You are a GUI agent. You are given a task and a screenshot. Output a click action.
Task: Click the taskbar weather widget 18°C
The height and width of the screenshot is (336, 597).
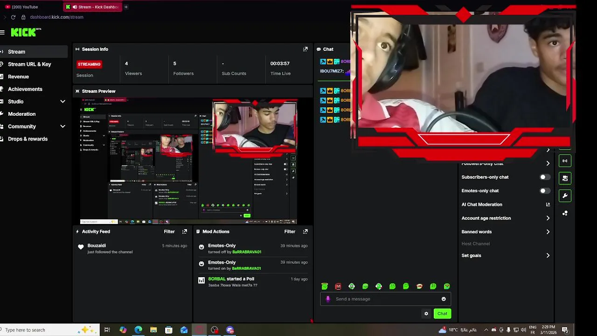458,330
